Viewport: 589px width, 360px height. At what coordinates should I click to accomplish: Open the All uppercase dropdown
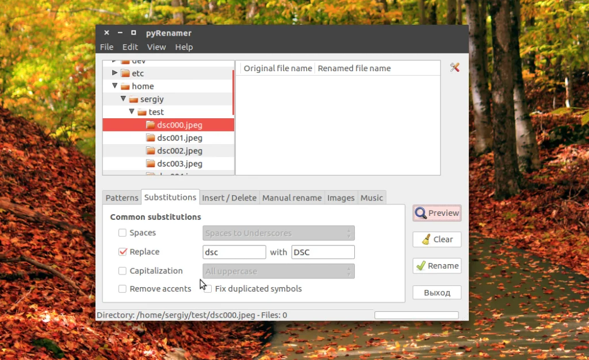pyautogui.click(x=278, y=271)
